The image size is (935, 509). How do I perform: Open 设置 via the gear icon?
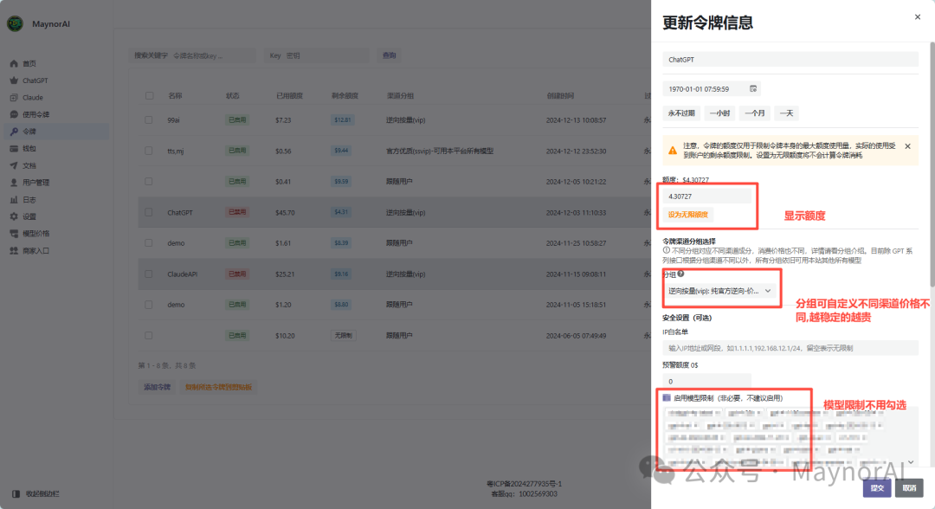point(14,216)
